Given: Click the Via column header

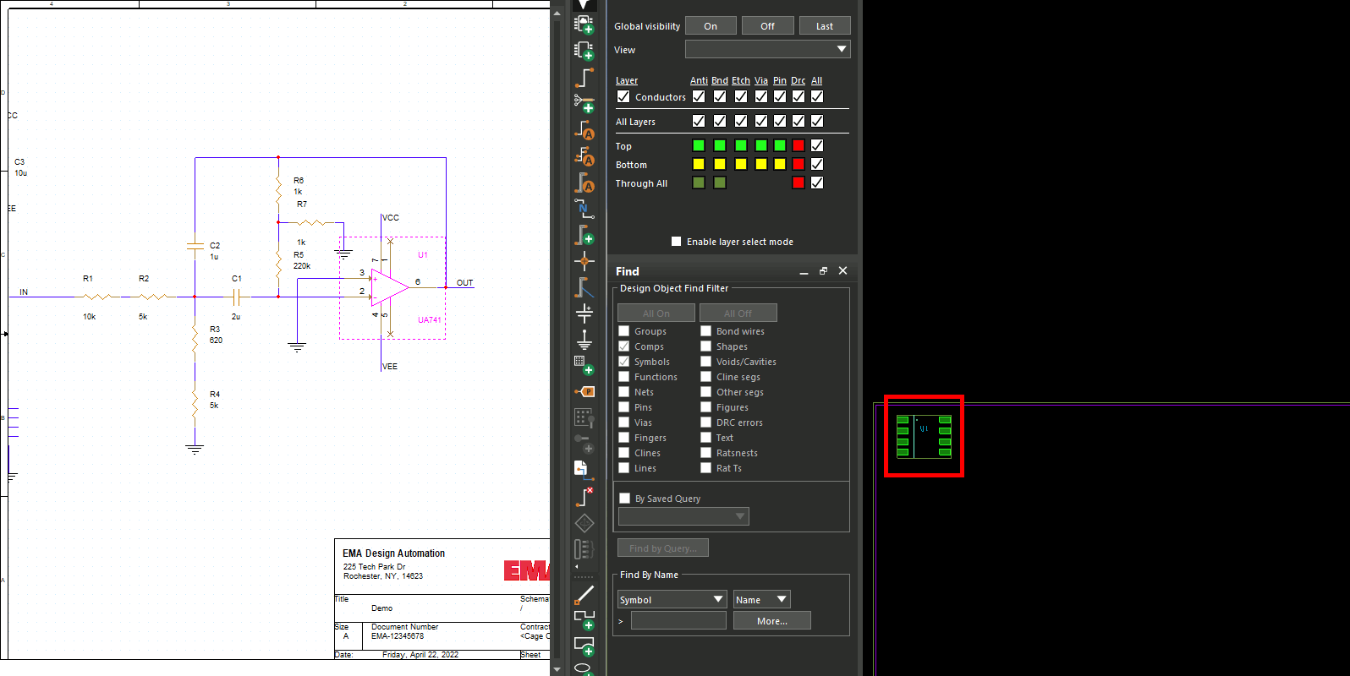Looking at the screenshot, I should click(x=761, y=80).
